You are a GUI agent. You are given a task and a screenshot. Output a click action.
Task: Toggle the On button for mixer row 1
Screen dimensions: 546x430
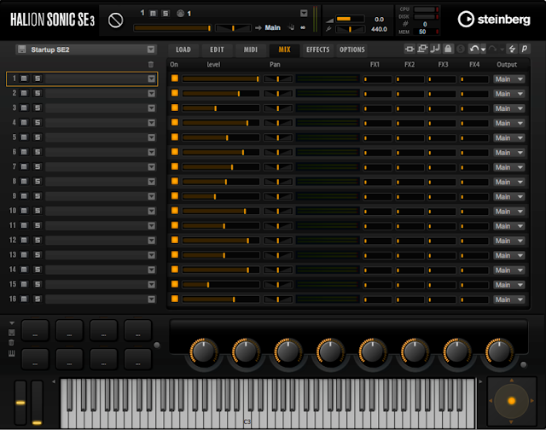(174, 78)
